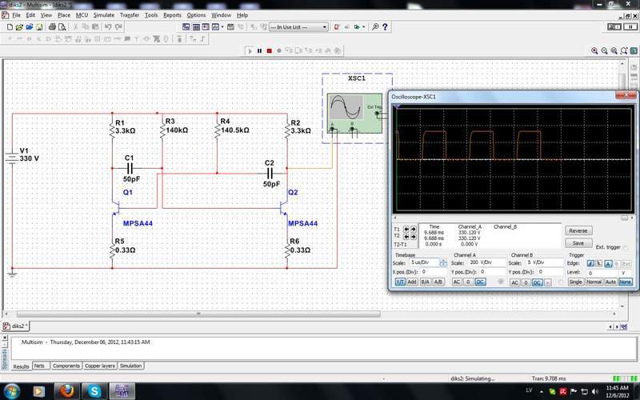Set trigger mode to Normal
This screenshot has width=640, height=400.
pos(593,282)
